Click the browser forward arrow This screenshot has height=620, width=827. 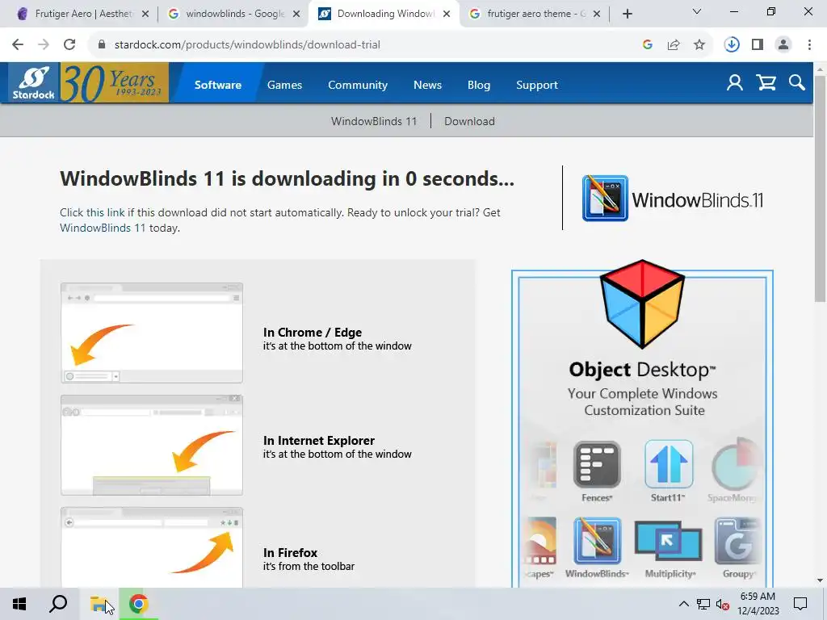44,44
